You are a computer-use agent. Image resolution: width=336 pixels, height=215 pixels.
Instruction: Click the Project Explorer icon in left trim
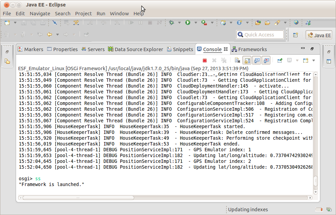(x=7, y=61)
